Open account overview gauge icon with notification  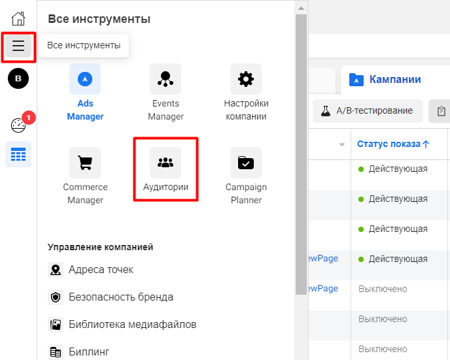pos(18,125)
